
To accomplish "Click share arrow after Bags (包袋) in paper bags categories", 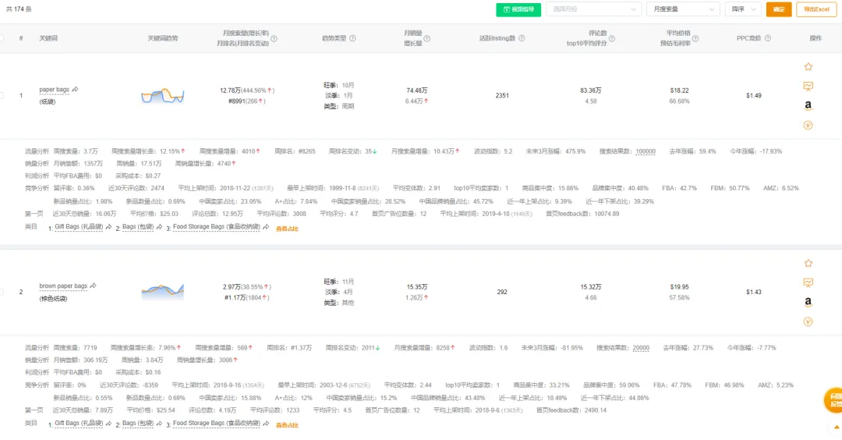I will [x=160, y=227].
